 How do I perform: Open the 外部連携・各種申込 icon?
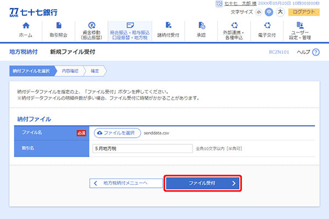(x=234, y=25)
